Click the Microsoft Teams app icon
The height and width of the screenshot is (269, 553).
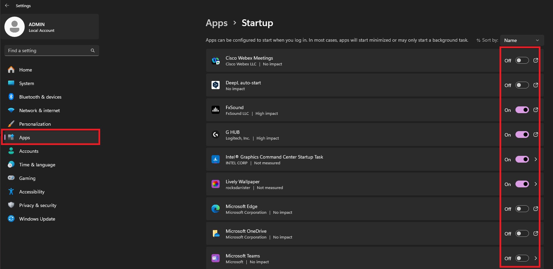216,258
